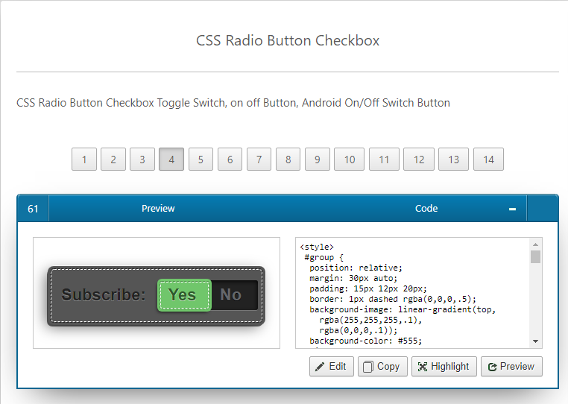Open the Preview button below the code
Image resolution: width=568 pixels, height=404 pixels.
(x=511, y=366)
